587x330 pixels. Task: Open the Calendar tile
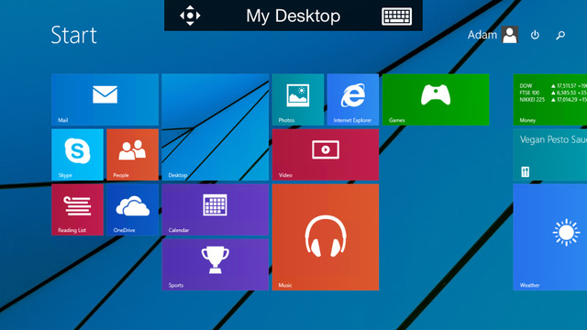pos(216,210)
